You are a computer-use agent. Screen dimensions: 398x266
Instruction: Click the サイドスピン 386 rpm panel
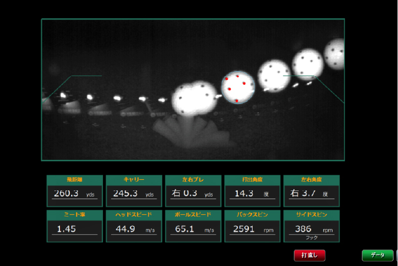point(311,225)
